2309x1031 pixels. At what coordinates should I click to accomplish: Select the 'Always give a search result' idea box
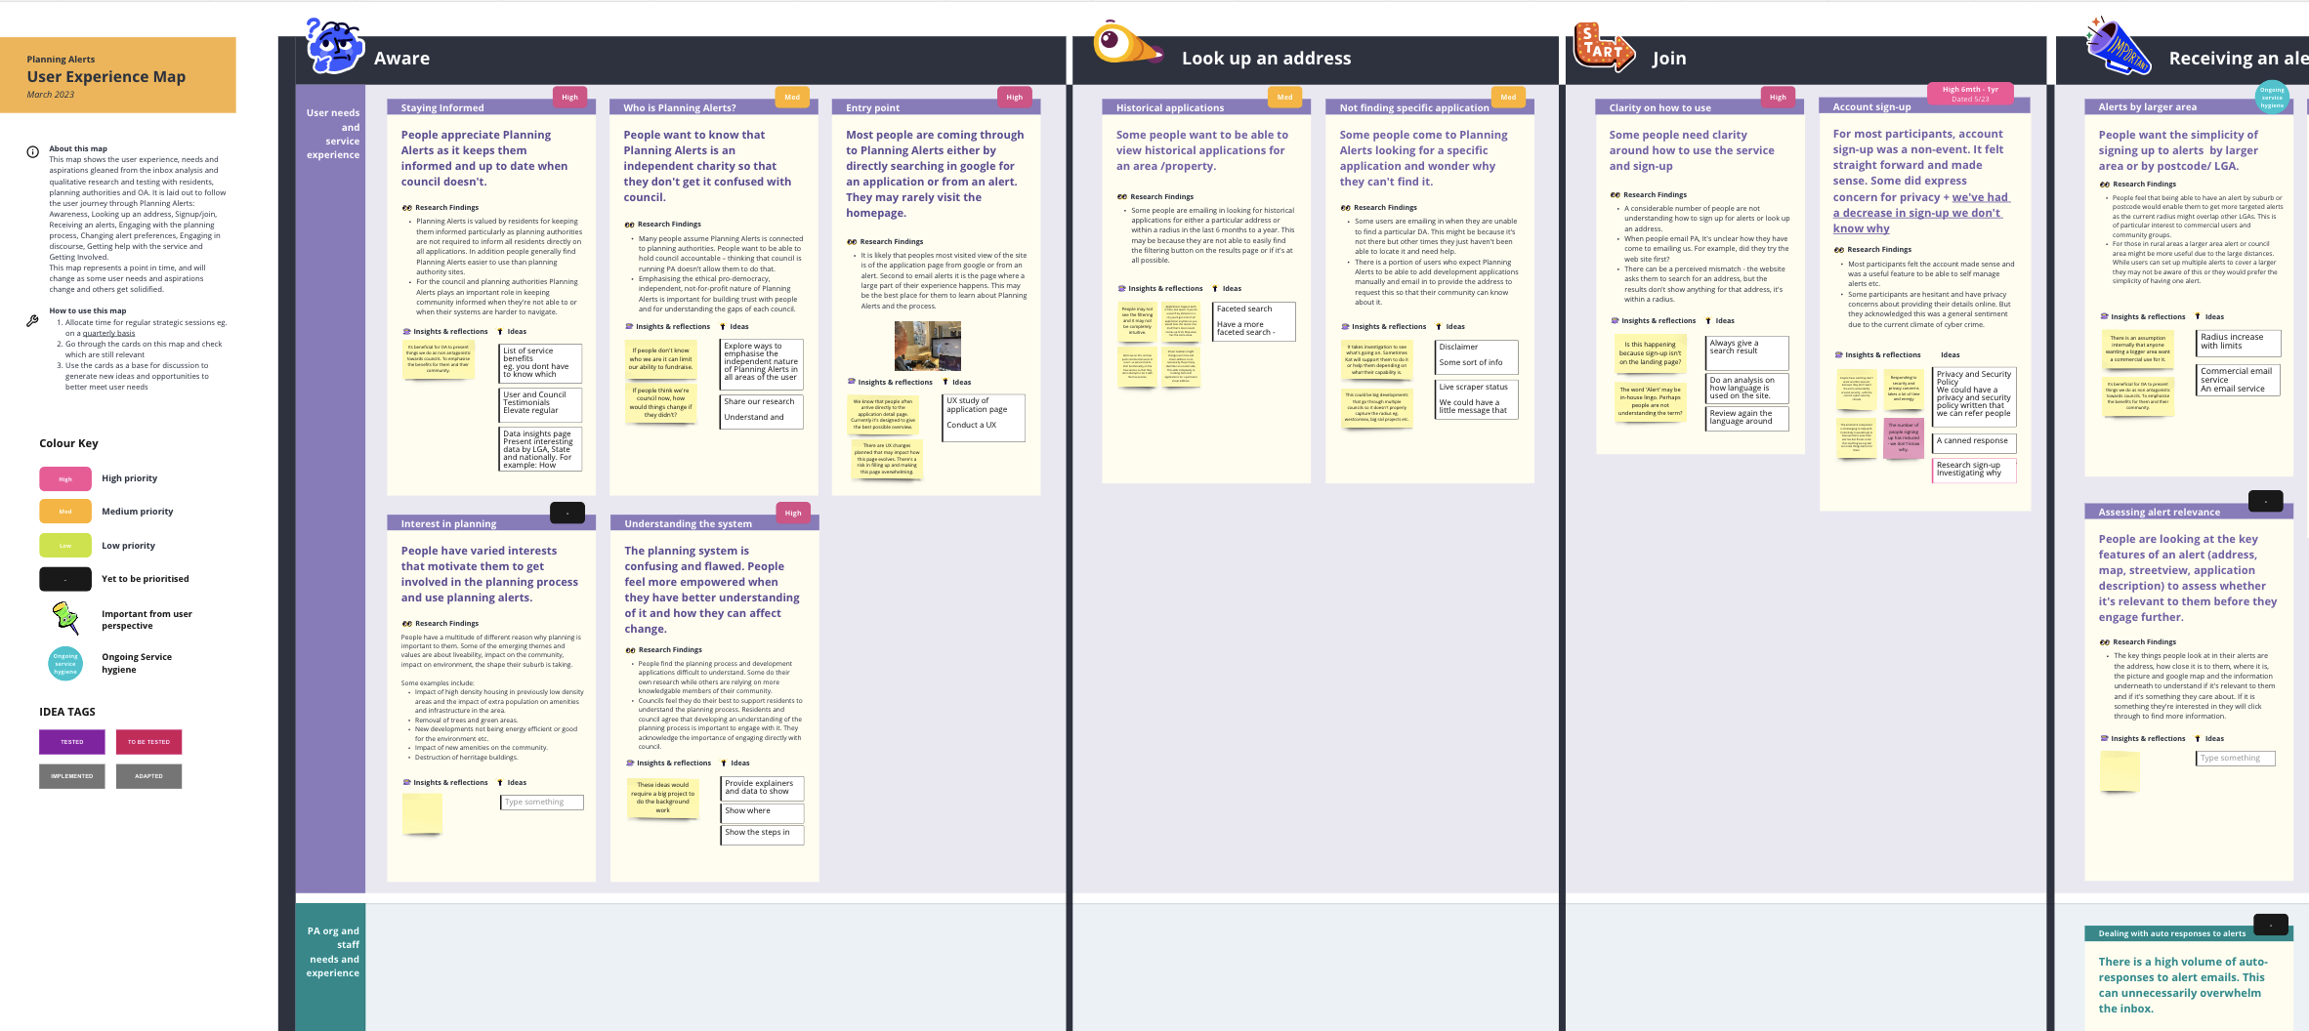coord(1747,352)
